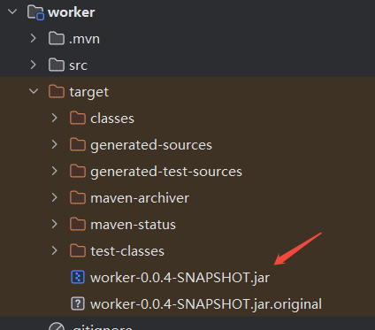Image resolution: width=375 pixels, height=330 pixels.
Task: Select the classes folder label
Action: 112,119
